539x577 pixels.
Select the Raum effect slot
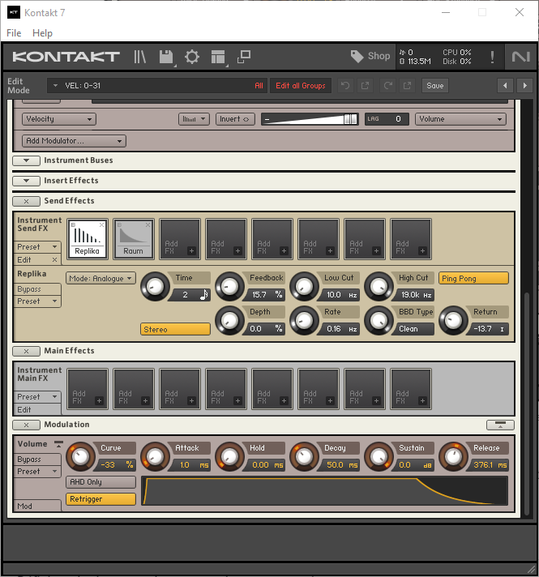[133, 238]
